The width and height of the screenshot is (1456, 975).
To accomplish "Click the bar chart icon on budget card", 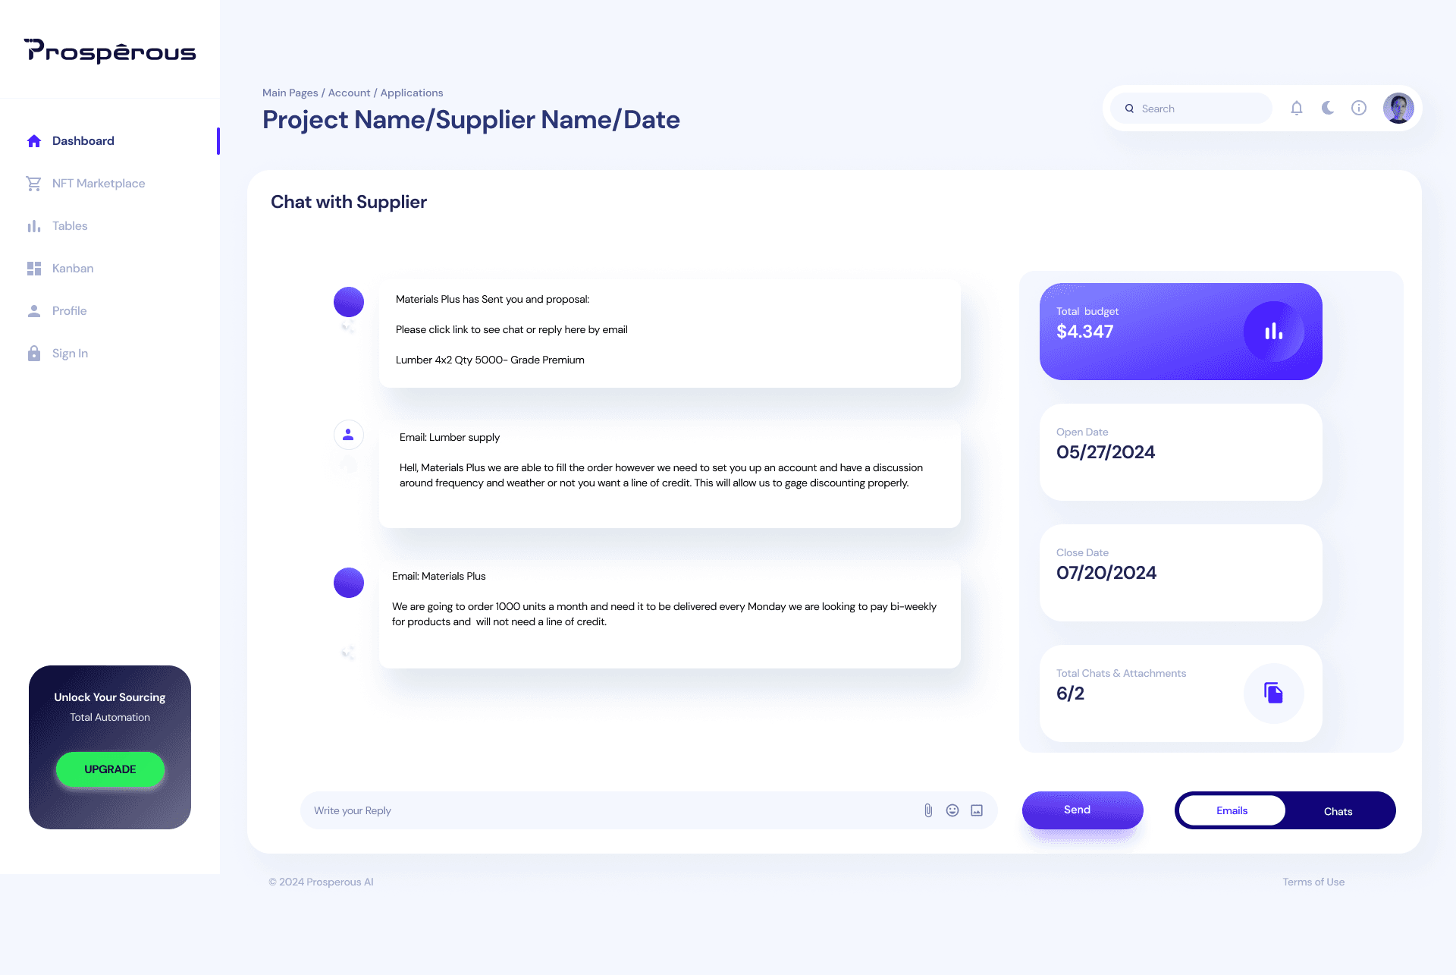I will 1272,332.
